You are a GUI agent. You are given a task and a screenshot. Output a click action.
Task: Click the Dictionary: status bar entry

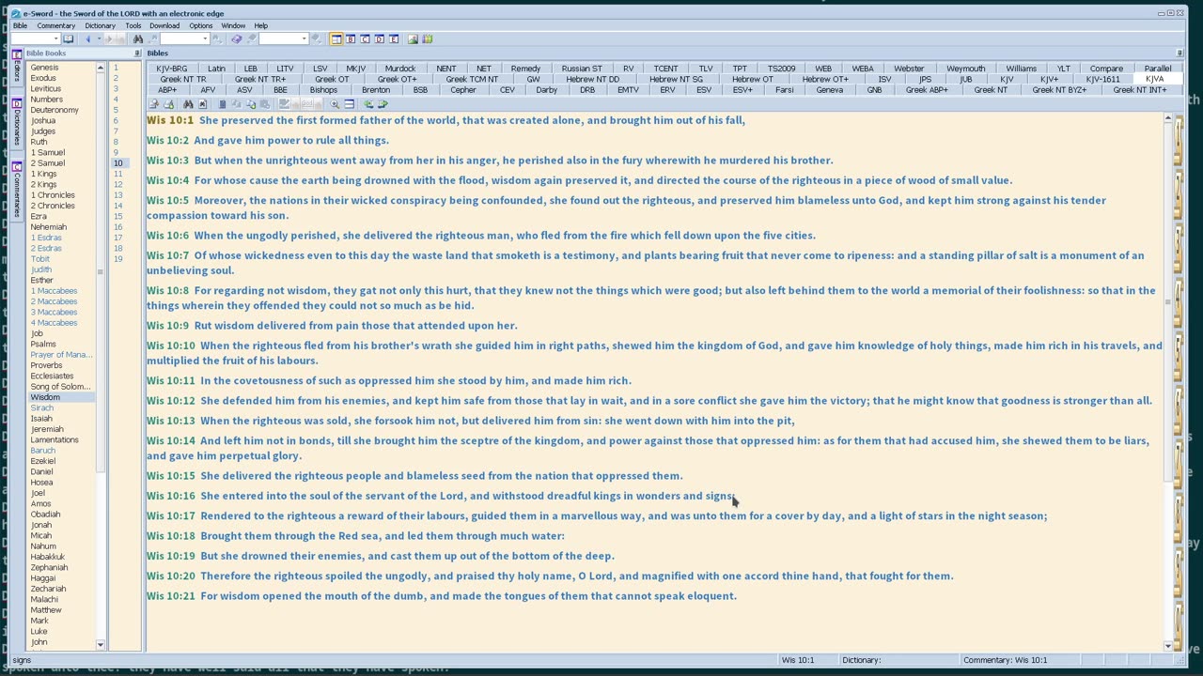click(x=862, y=660)
